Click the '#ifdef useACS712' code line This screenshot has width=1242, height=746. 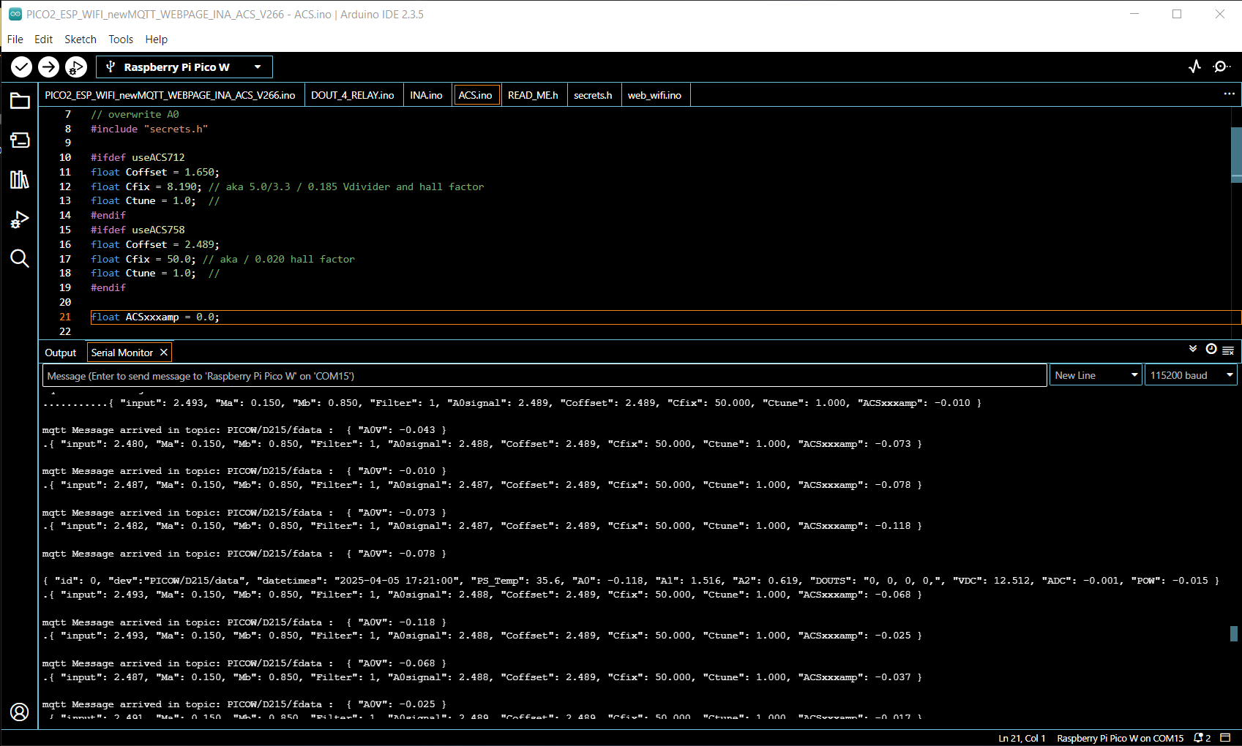138,157
